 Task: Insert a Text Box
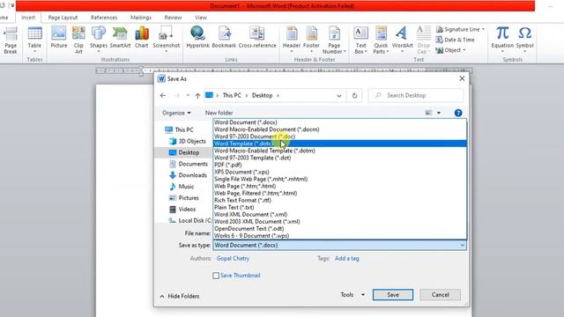point(360,41)
